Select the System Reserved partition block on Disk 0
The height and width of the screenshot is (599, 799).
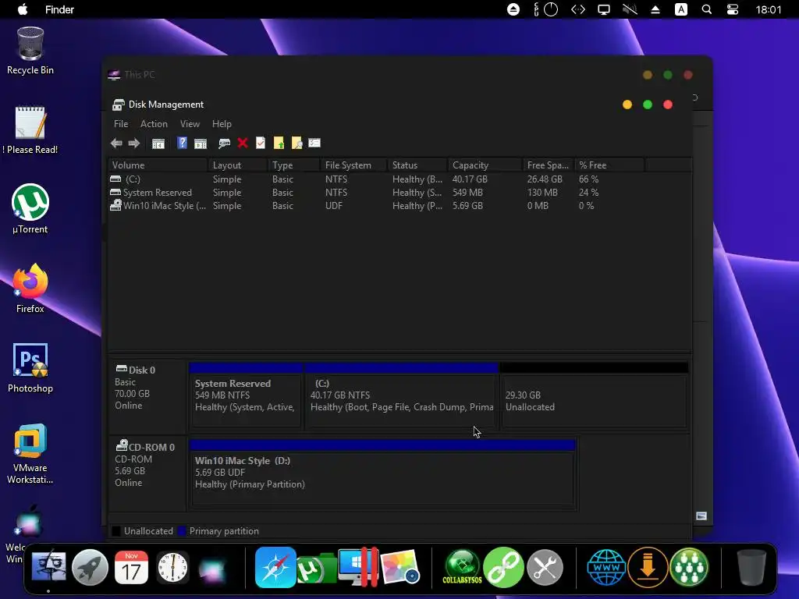(246, 395)
